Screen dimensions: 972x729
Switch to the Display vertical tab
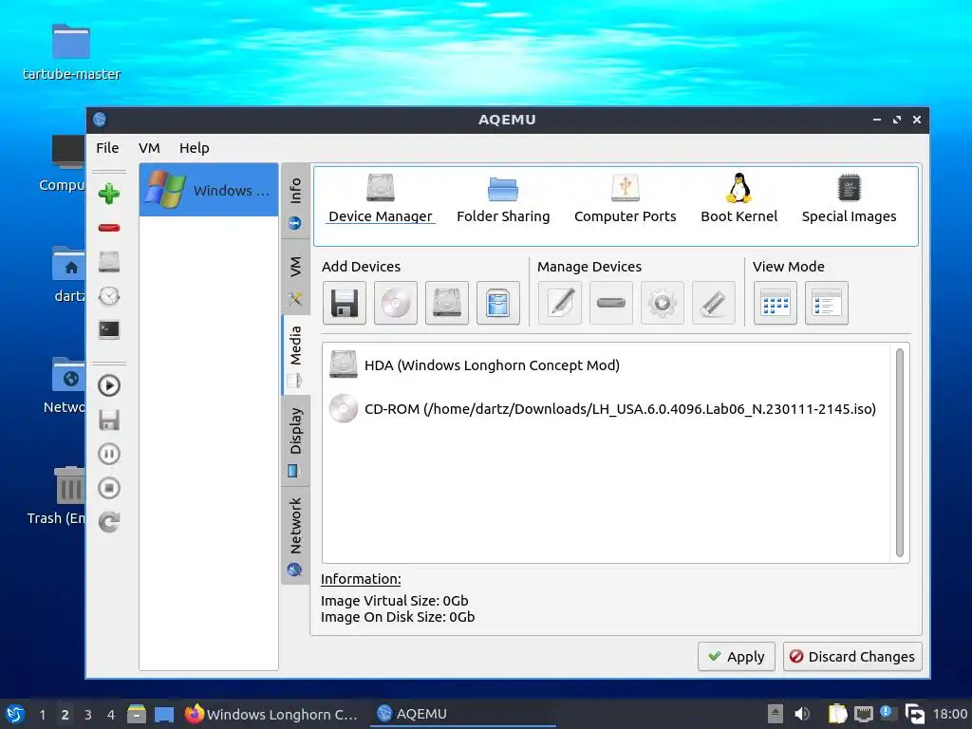click(295, 441)
